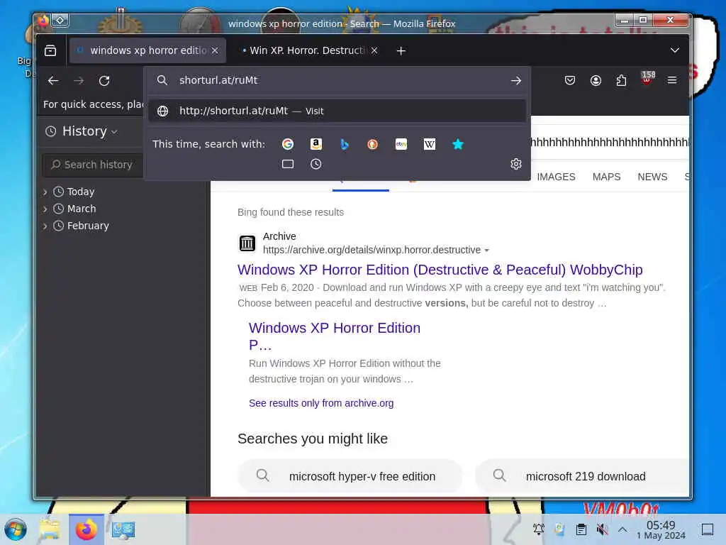Show hidden tray icons chevron
The image size is (726, 545).
(622, 529)
